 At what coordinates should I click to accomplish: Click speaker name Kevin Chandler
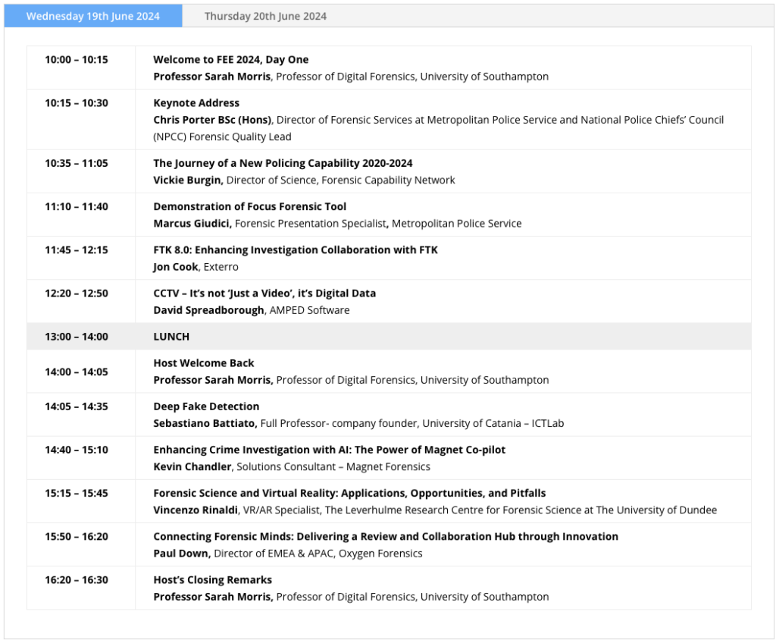tap(192, 466)
